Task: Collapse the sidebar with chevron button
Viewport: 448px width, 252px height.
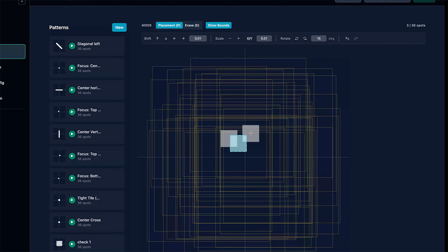Action: click(x=22, y=2)
